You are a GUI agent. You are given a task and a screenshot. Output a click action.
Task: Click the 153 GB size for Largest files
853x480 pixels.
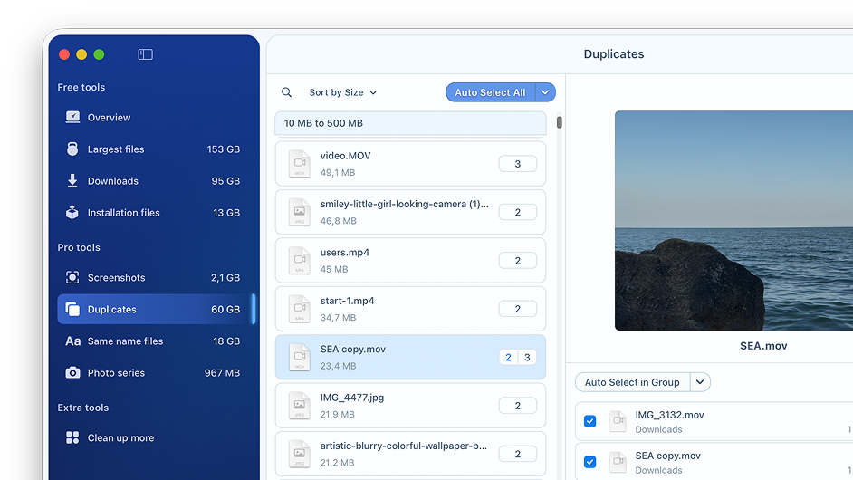223,149
